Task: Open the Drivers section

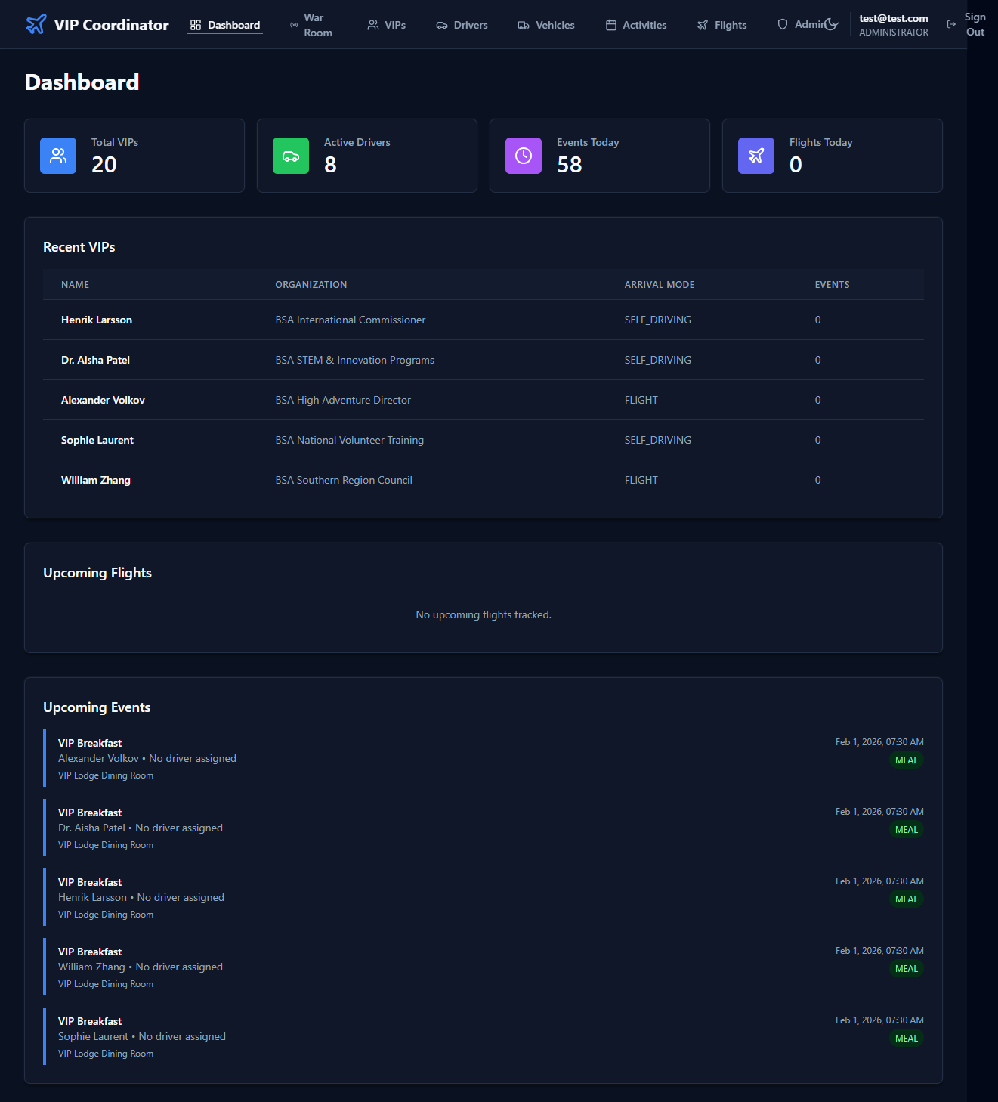Action: click(x=462, y=25)
